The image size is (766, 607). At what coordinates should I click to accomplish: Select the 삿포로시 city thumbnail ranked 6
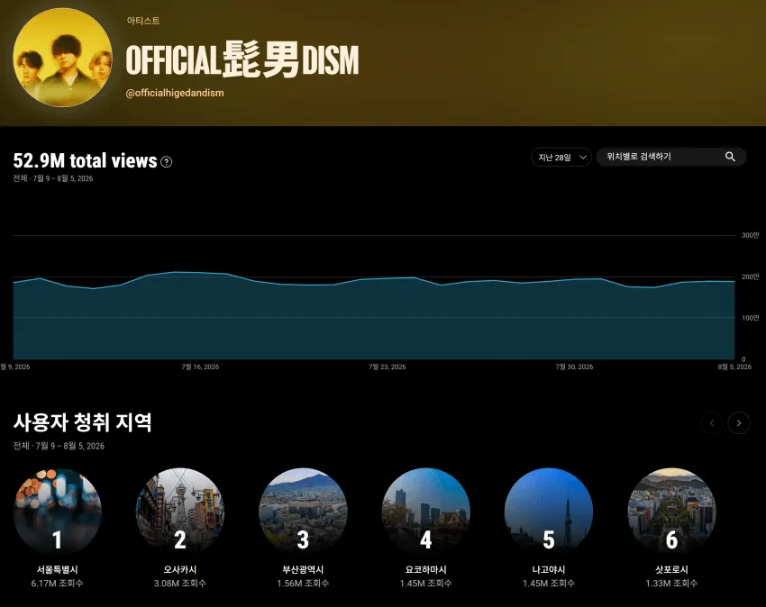pyautogui.click(x=671, y=512)
